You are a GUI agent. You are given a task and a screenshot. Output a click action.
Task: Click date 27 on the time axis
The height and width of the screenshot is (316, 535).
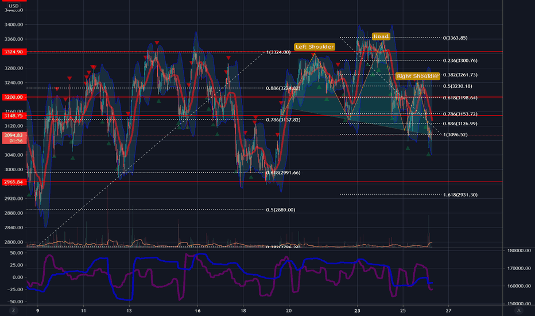[449, 310]
